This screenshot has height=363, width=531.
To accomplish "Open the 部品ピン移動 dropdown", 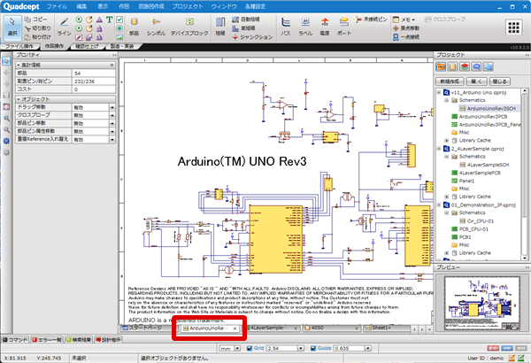I will coord(112,123).
